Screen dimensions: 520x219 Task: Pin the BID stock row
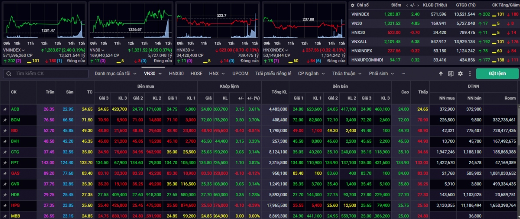pos(5,130)
